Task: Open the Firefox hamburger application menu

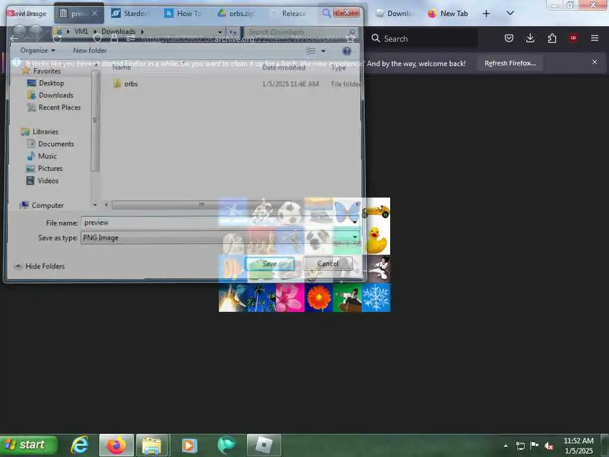Action: [595, 38]
